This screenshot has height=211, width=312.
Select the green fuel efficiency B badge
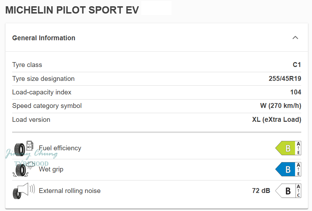point(285,148)
